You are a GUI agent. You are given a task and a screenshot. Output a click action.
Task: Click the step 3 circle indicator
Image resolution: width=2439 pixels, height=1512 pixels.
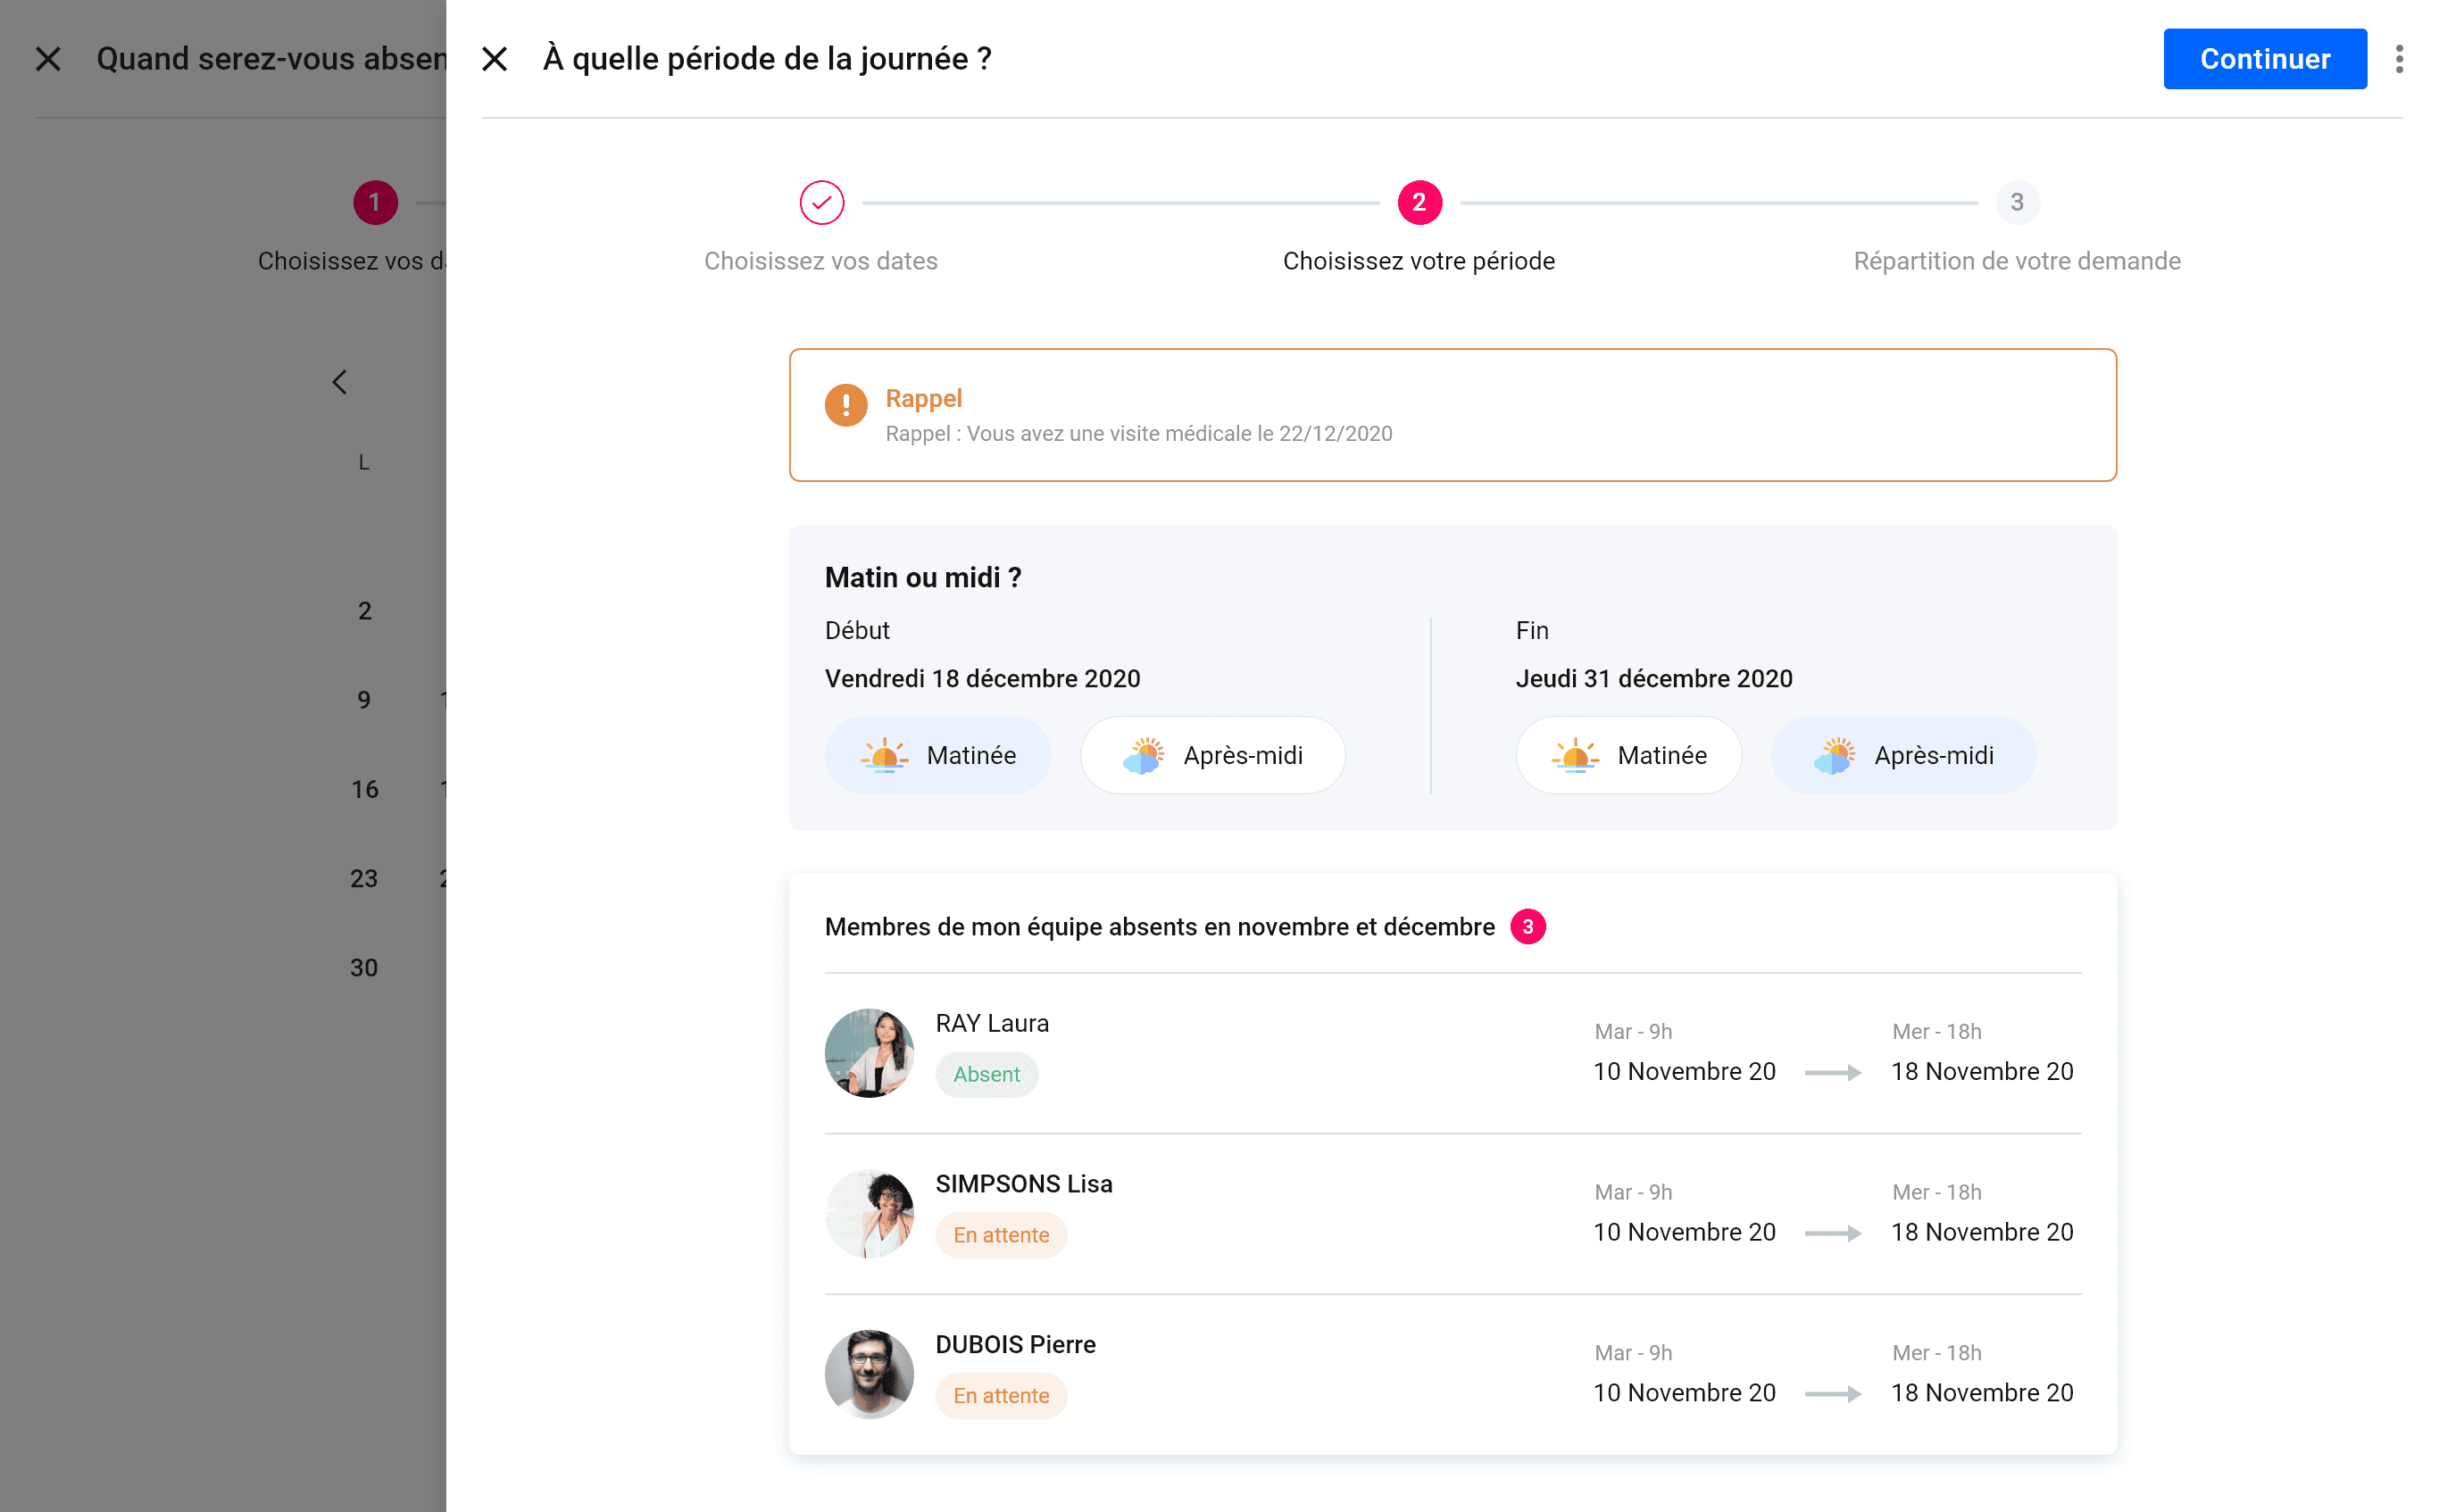[x=2016, y=203]
